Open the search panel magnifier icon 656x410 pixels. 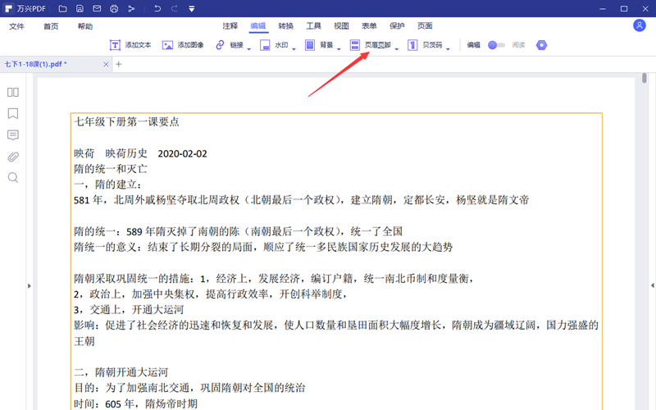pos(13,177)
